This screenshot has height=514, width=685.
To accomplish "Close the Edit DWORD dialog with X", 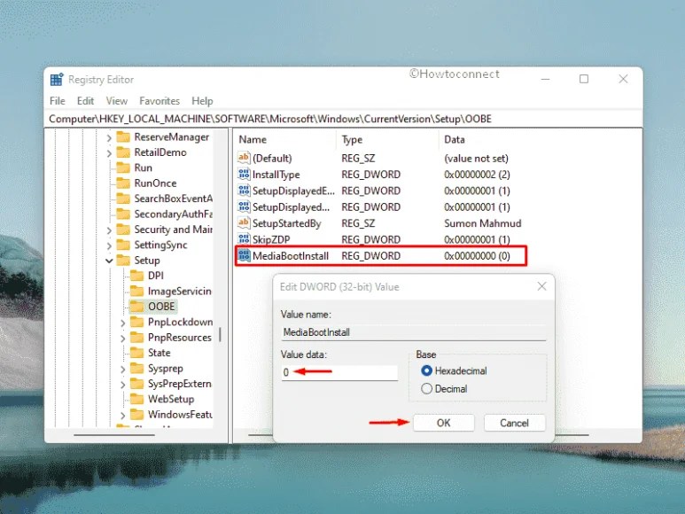I will tap(541, 286).
